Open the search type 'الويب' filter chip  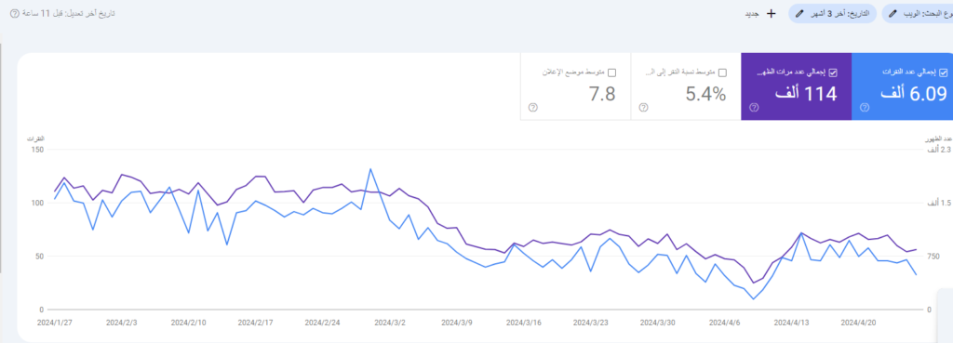918,13
